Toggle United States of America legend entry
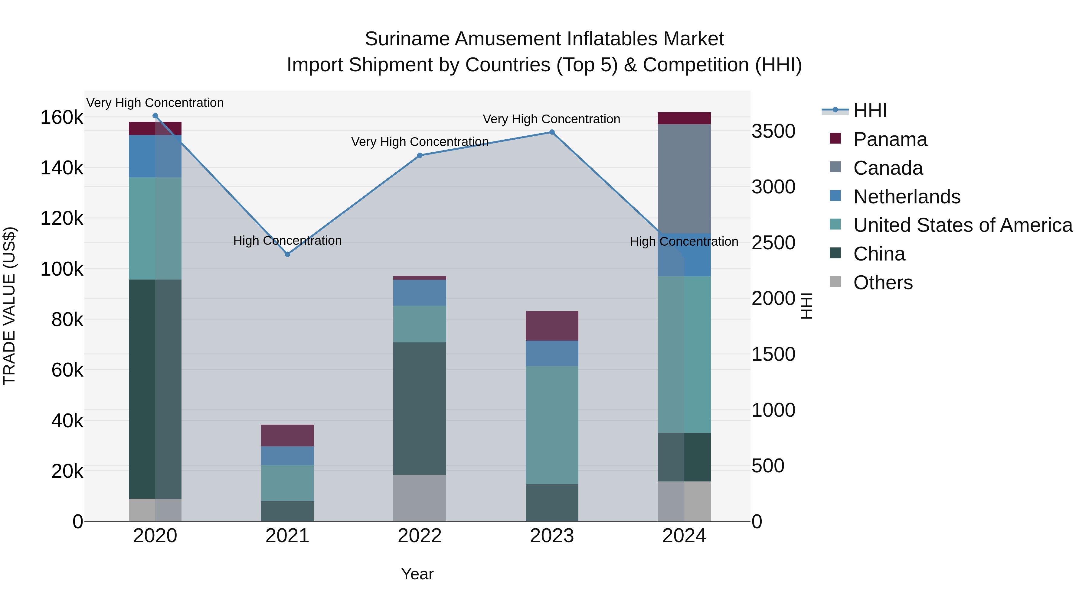This screenshot has height=612, width=1089. point(951,225)
